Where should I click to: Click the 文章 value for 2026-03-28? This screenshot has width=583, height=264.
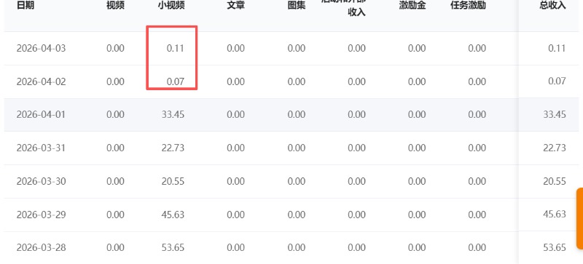coord(235,247)
